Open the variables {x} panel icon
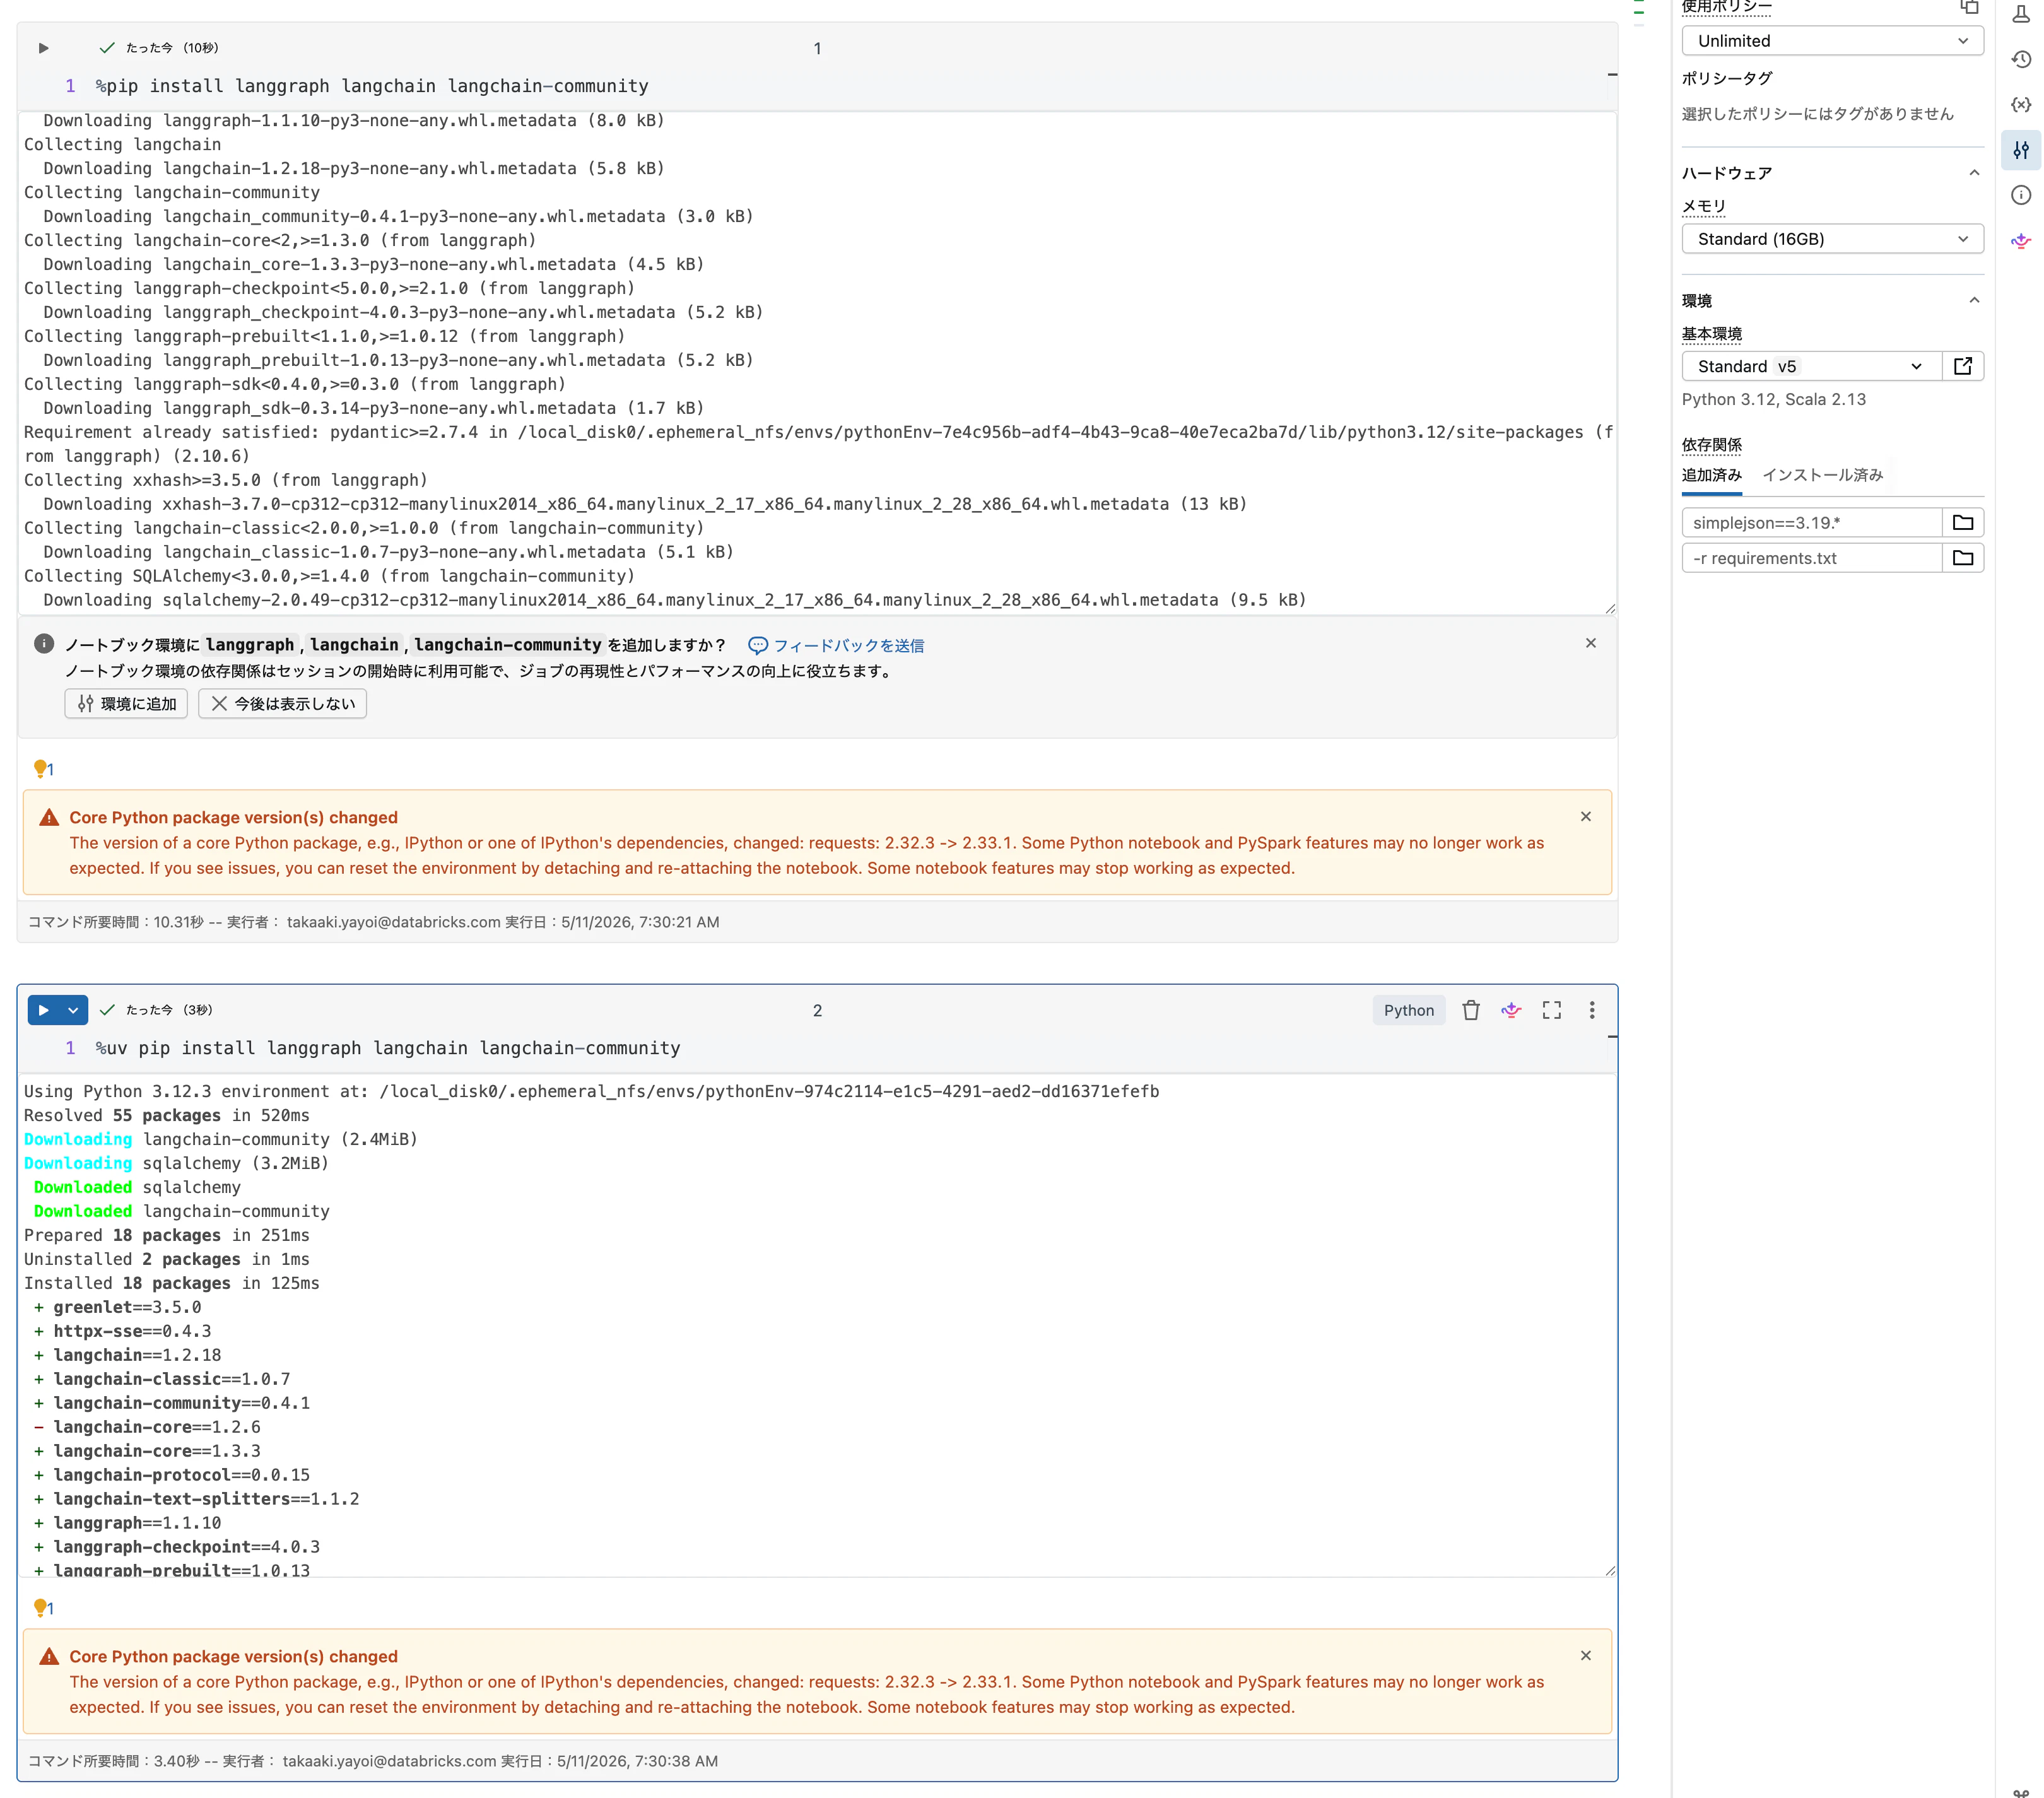This screenshot has width=2044, height=1798. (x=2021, y=105)
